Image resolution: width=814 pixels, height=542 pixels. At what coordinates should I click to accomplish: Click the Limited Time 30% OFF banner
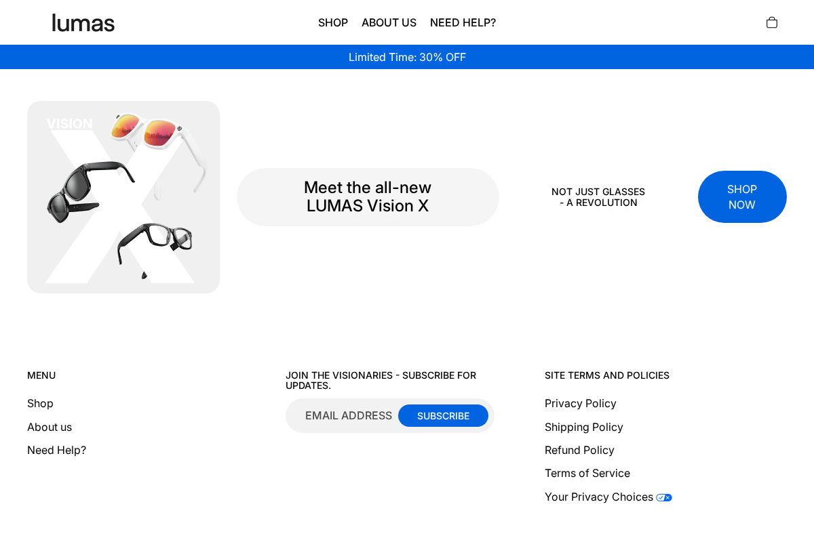tap(407, 57)
